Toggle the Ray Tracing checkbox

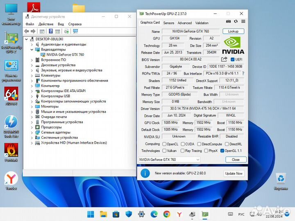(x=182, y=151)
